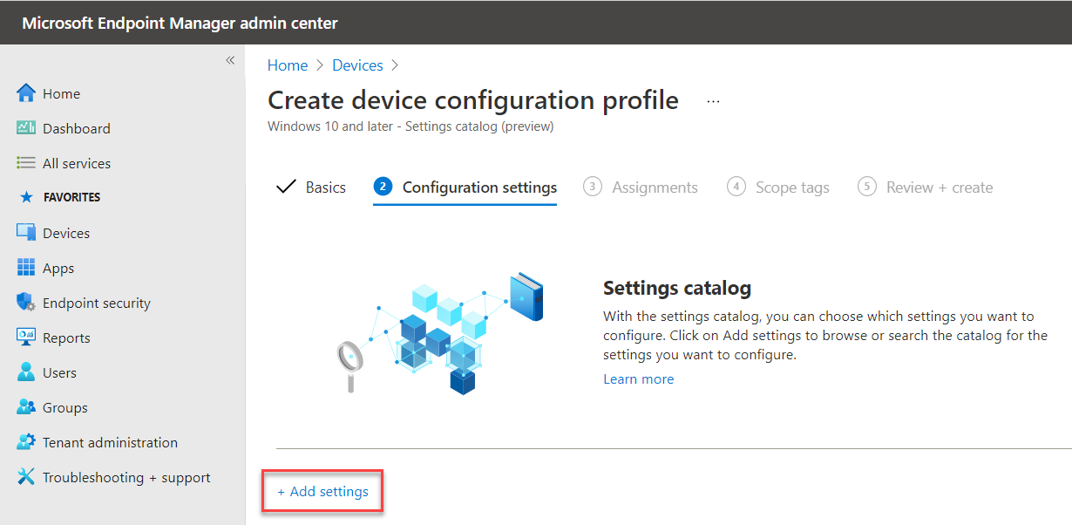This screenshot has height=525, width=1072.
Task: Click the star icon beside FAVORITES
Action: pos(26,198)
